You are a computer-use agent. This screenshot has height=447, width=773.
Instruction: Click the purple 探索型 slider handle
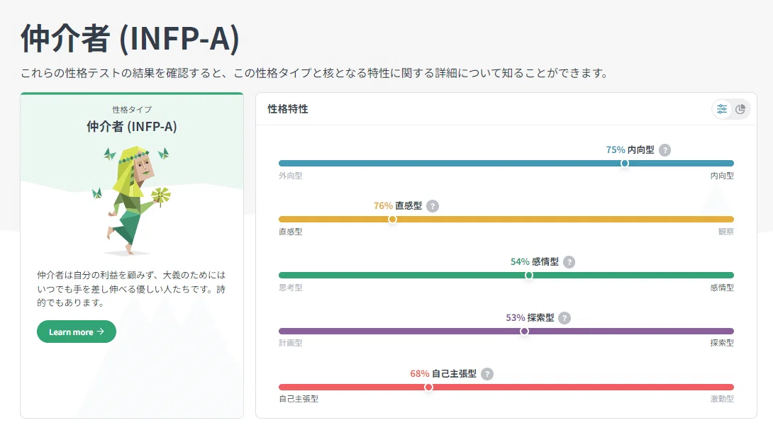(x=525, y=332)
